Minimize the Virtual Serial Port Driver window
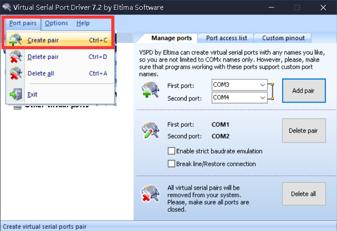 click(271, 8)
